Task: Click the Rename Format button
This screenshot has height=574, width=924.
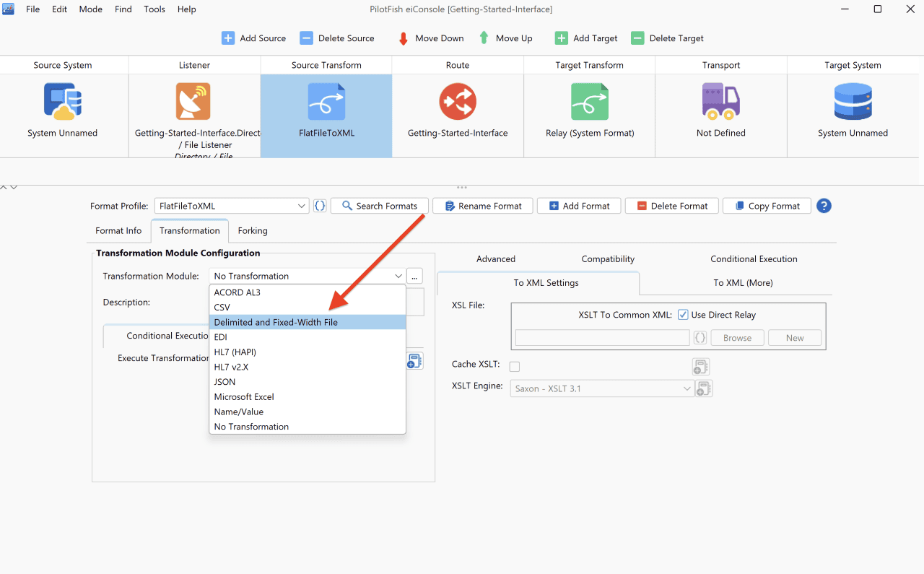Action: tap(483, 206)
